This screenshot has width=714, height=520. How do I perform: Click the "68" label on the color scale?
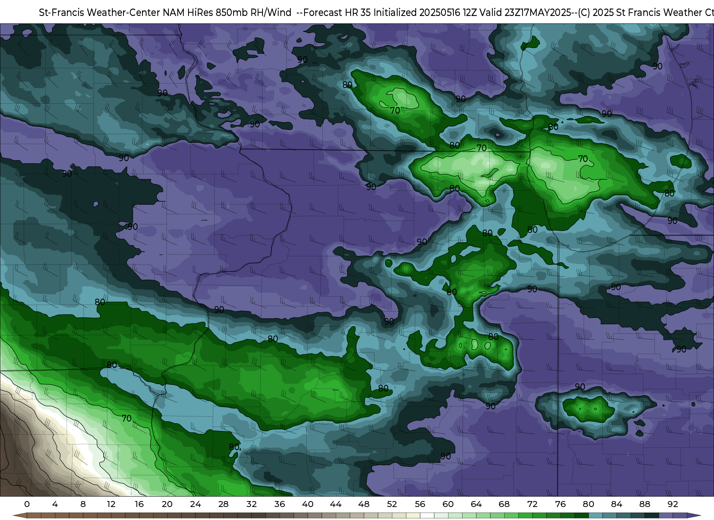click(x=504, y=504)
